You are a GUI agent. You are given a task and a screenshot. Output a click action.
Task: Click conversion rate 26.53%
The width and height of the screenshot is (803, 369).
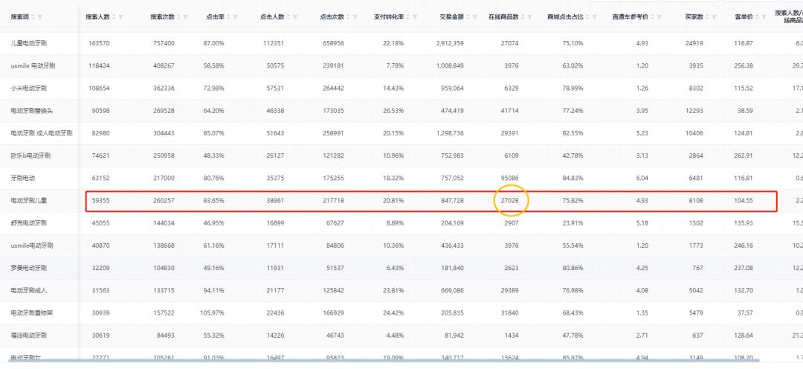pos(393,111)
